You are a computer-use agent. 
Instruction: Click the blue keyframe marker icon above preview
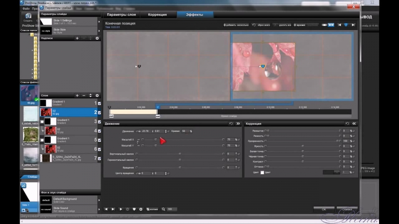tap(346, 25)
